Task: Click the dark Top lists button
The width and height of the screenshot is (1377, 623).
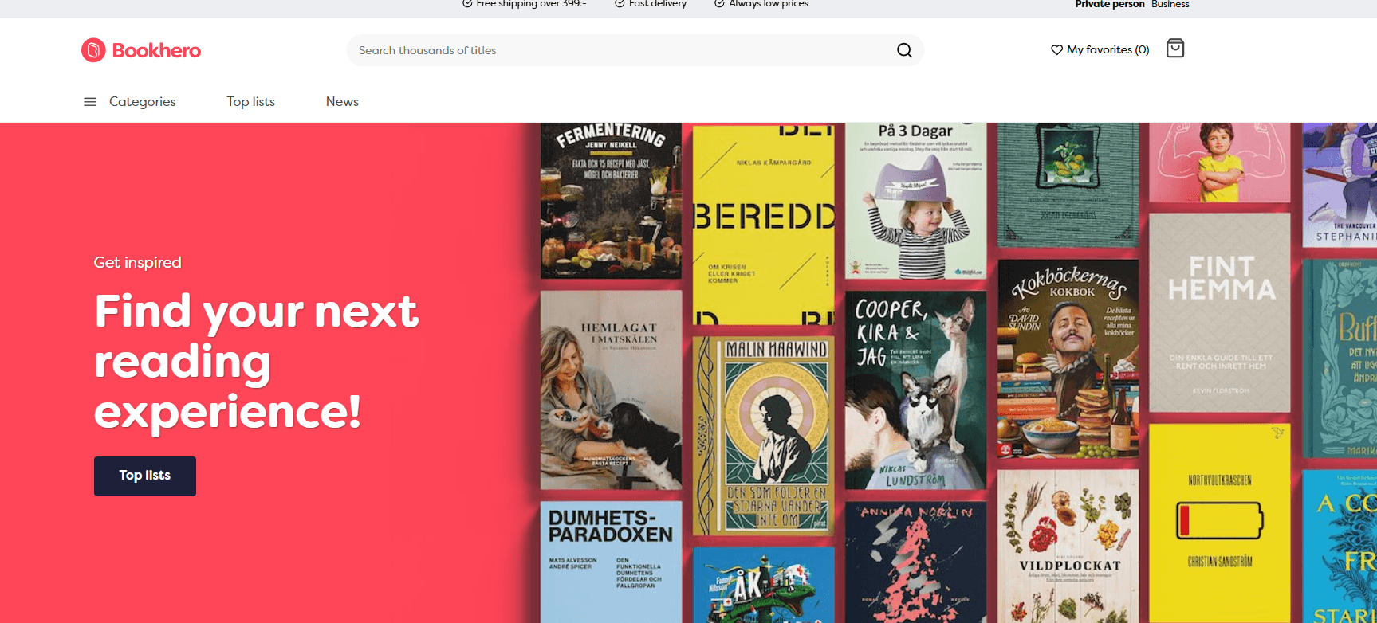Action: click(145, 476)
